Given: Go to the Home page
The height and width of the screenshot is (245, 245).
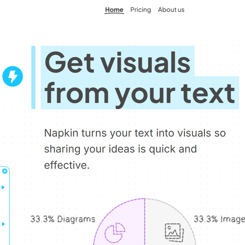Looking at the screenshot, I should (114, 10).
